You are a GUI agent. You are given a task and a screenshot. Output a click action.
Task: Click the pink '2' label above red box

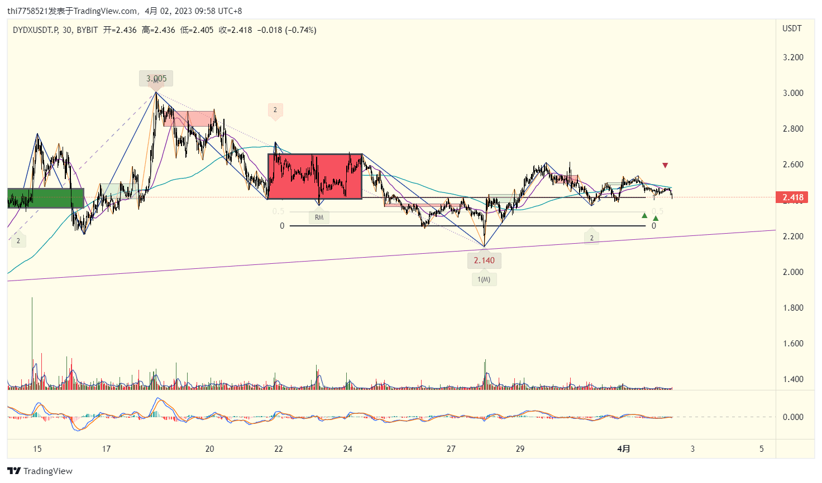tap(275, 110)
